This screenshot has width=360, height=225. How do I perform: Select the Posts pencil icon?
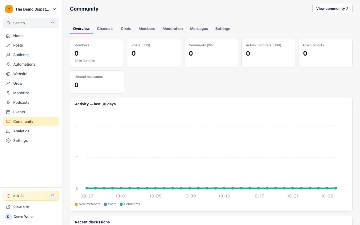pos(8,45)
